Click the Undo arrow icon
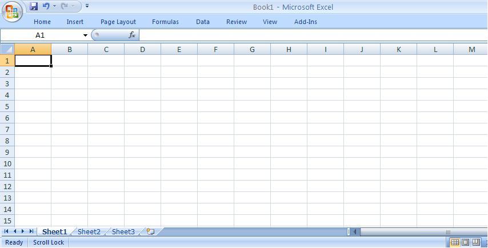Screen dimensions: 488x248 [46, 6]
